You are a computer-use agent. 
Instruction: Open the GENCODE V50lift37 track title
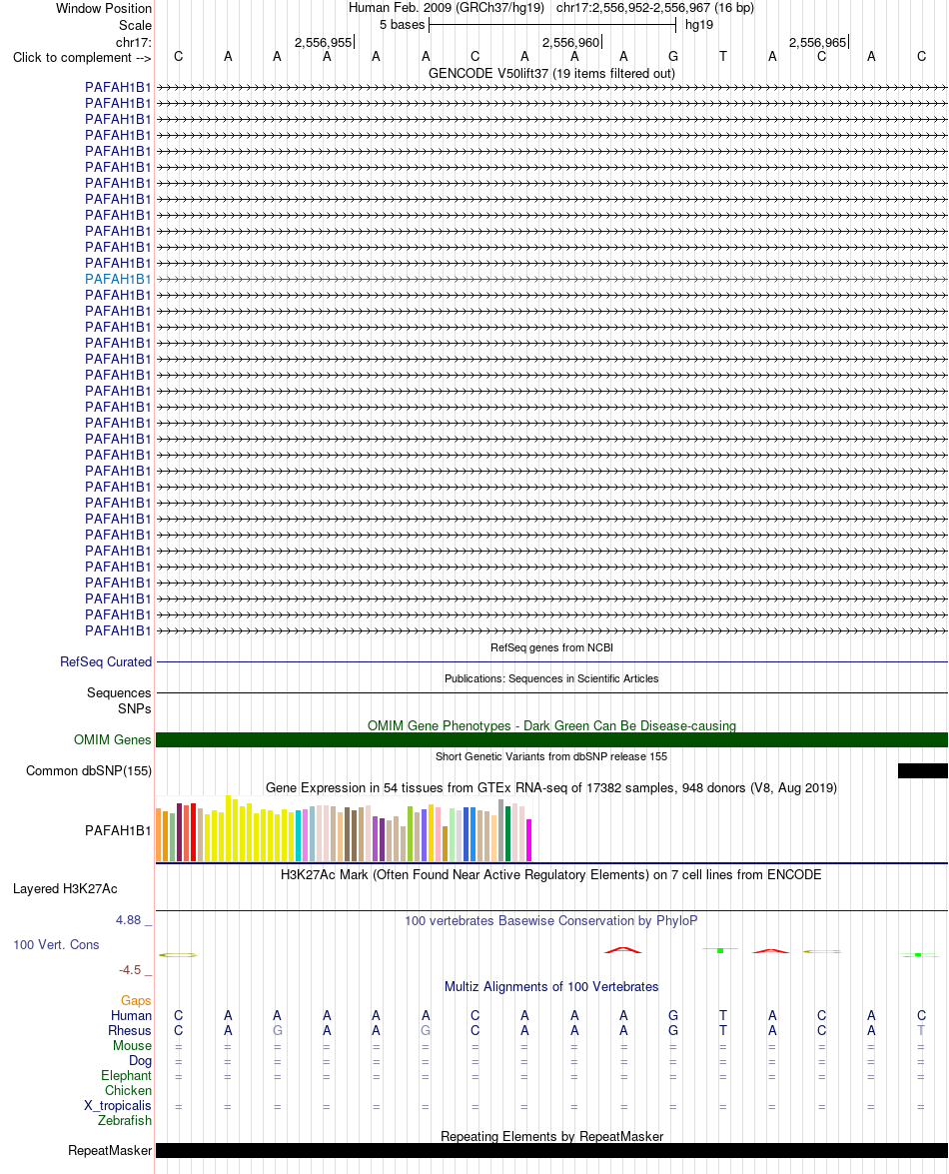pos(551,73)
